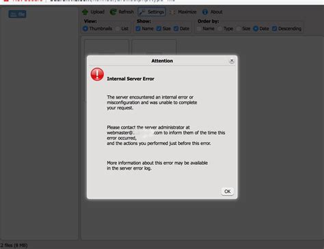324x249 pixels.
Task: Click OK in the Attention dialog
Action: pyautogui.click(x=228, y=192)
